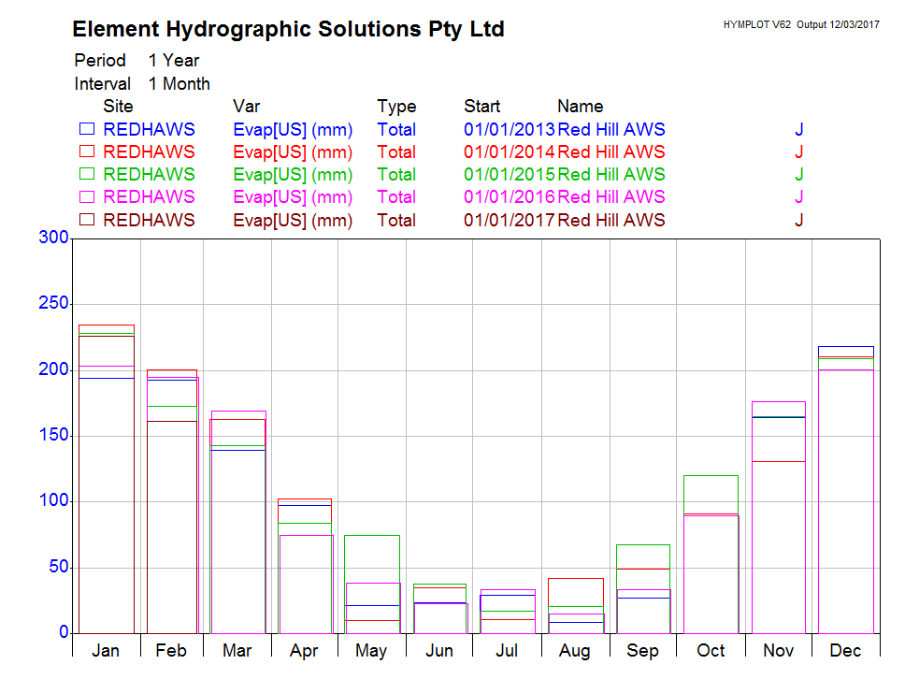The height and width of the screenshot is (679, 905).
Task: Click the Sep month axis label
Action: pos(642,650)
